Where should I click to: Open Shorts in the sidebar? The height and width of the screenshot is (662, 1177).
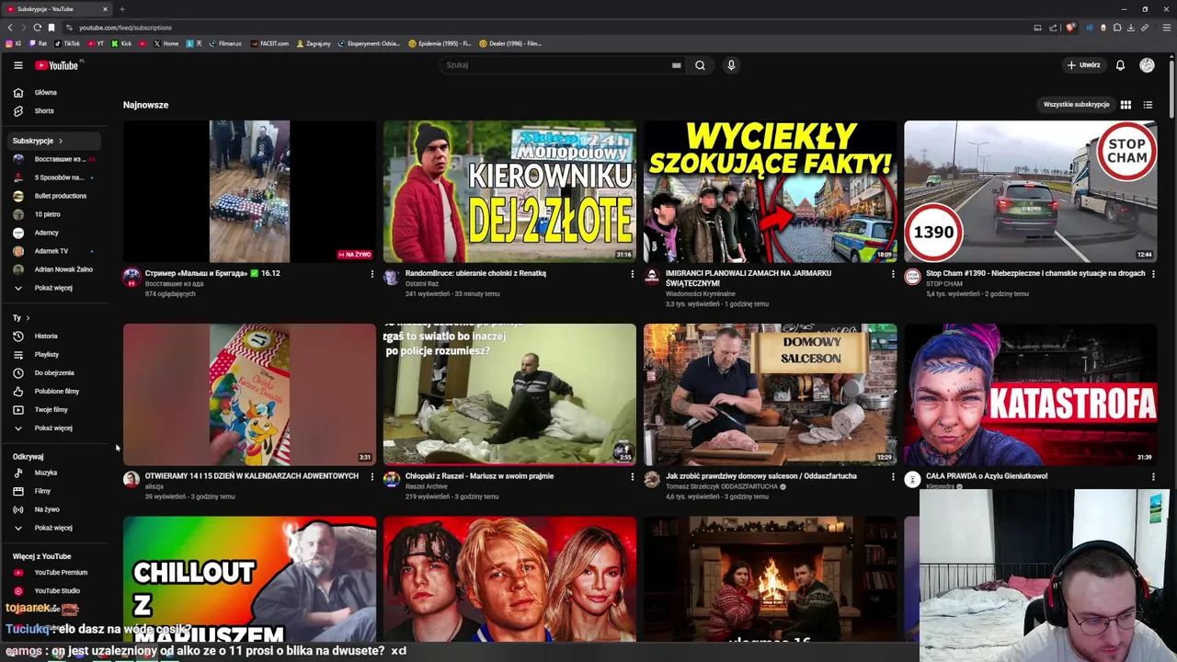(52, 110)
